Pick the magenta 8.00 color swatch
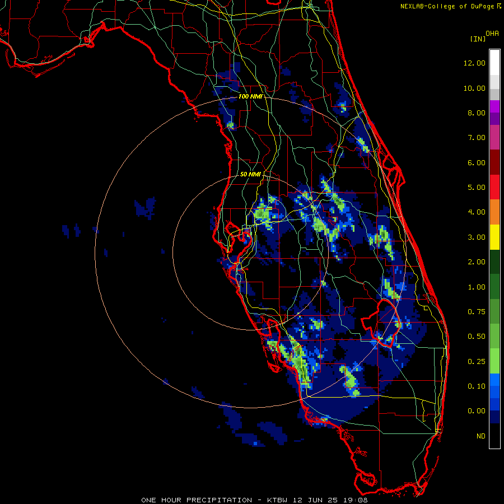The height and width of the screenshot is (504, 504). tap(494, 106)
